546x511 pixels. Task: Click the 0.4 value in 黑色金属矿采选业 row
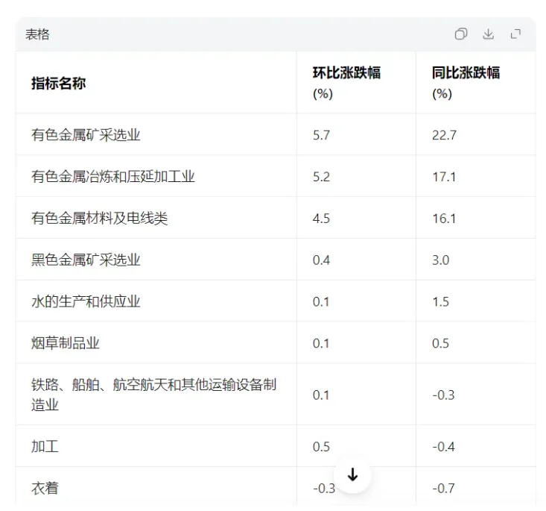pyautogui.click(x=321, y=260)
